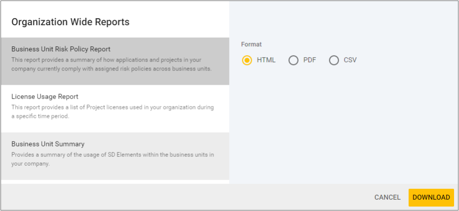Screen dimensions: 459x211
Task: Click the Format section label
Action: click(251, 44)
